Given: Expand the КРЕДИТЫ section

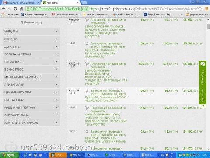Looking at the screenshot, I should click(31, 31).
